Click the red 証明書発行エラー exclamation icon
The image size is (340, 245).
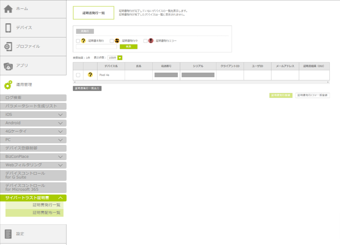(x=151, y=41)
